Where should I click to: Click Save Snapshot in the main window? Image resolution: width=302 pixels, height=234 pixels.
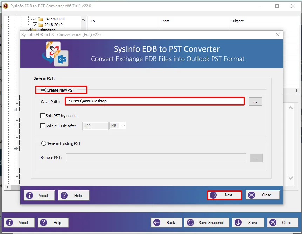point(207,222)
